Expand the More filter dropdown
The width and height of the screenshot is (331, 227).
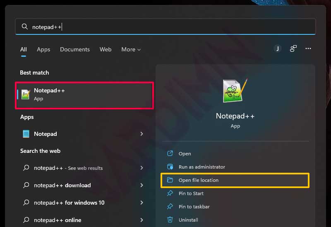click(x=131, y=49)
